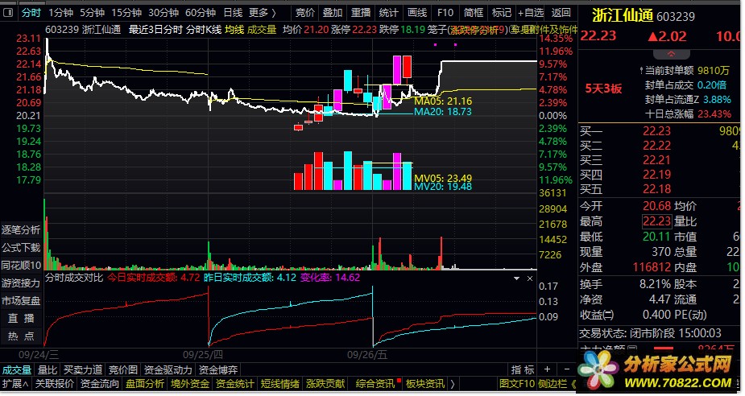Open the 资金统计 tab

click(235, 384)
